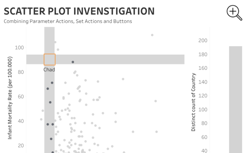Click the dark dot near mortality rate 55
Image resolution: width=248 pixels, height=153 pixels.
[x=50, y=102]
